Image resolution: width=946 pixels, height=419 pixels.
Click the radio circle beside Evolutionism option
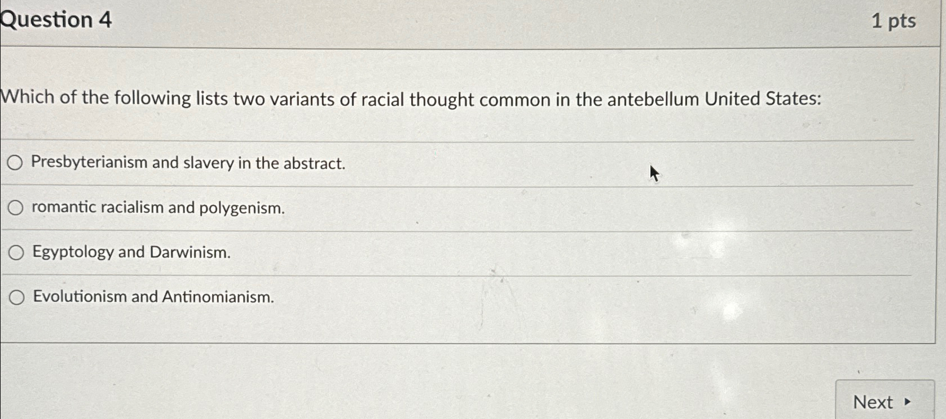click(x=16, y=297)
